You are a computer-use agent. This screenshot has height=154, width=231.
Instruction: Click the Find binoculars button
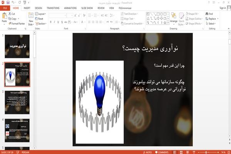click(209, 14)
